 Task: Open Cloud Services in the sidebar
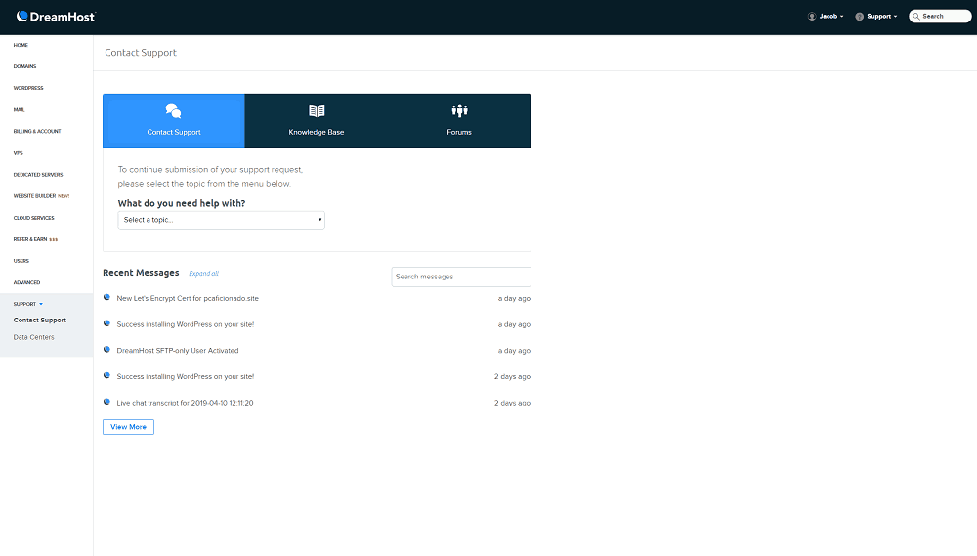click(x=33, y=218)
